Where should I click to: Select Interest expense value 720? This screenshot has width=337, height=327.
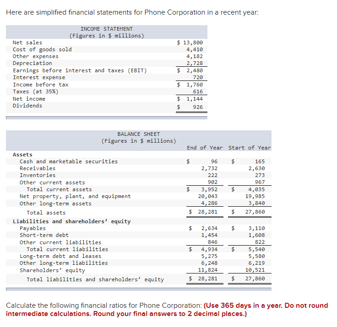click(x=198, y=77)
